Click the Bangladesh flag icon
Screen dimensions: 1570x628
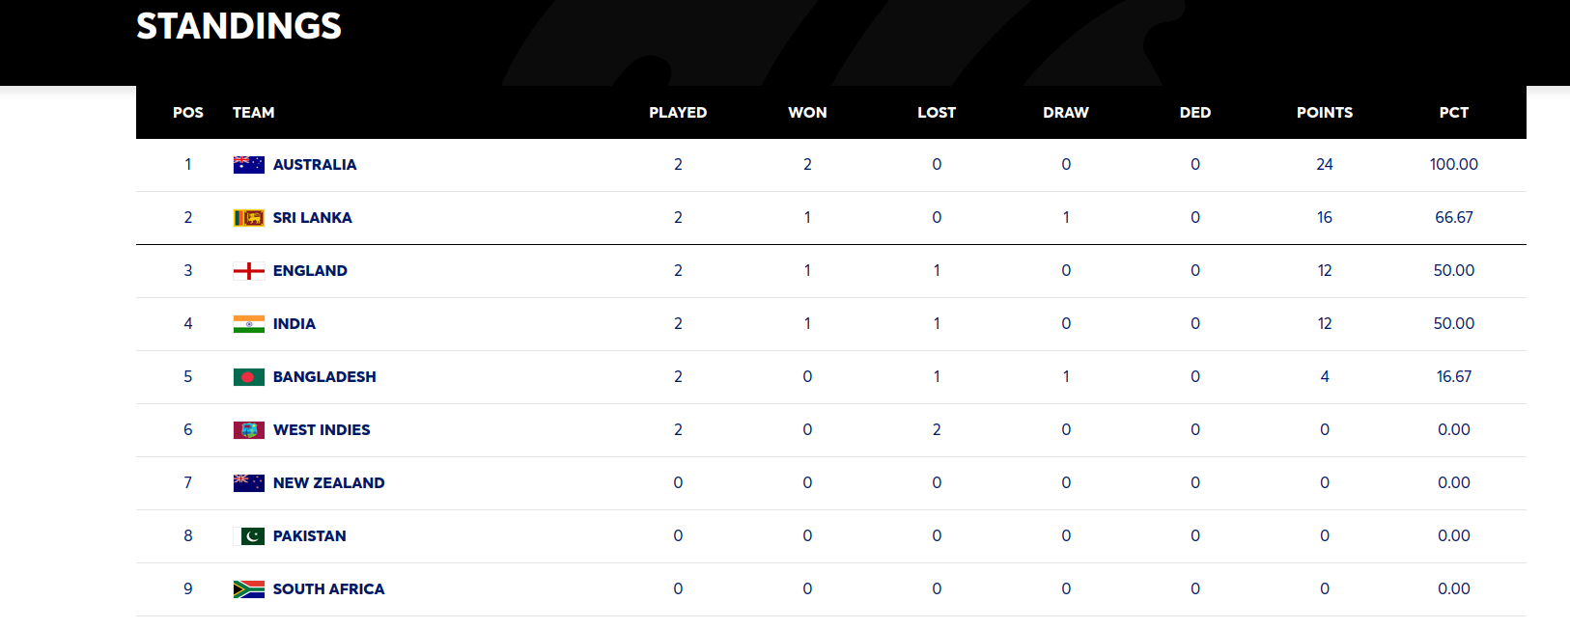(x=248, y=377)
